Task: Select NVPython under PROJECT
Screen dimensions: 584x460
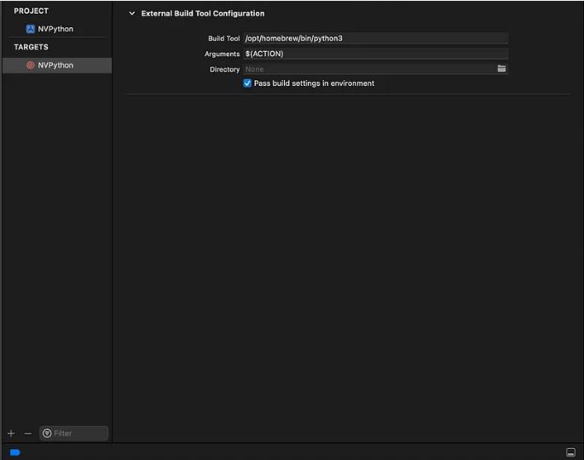Action: 55,29
